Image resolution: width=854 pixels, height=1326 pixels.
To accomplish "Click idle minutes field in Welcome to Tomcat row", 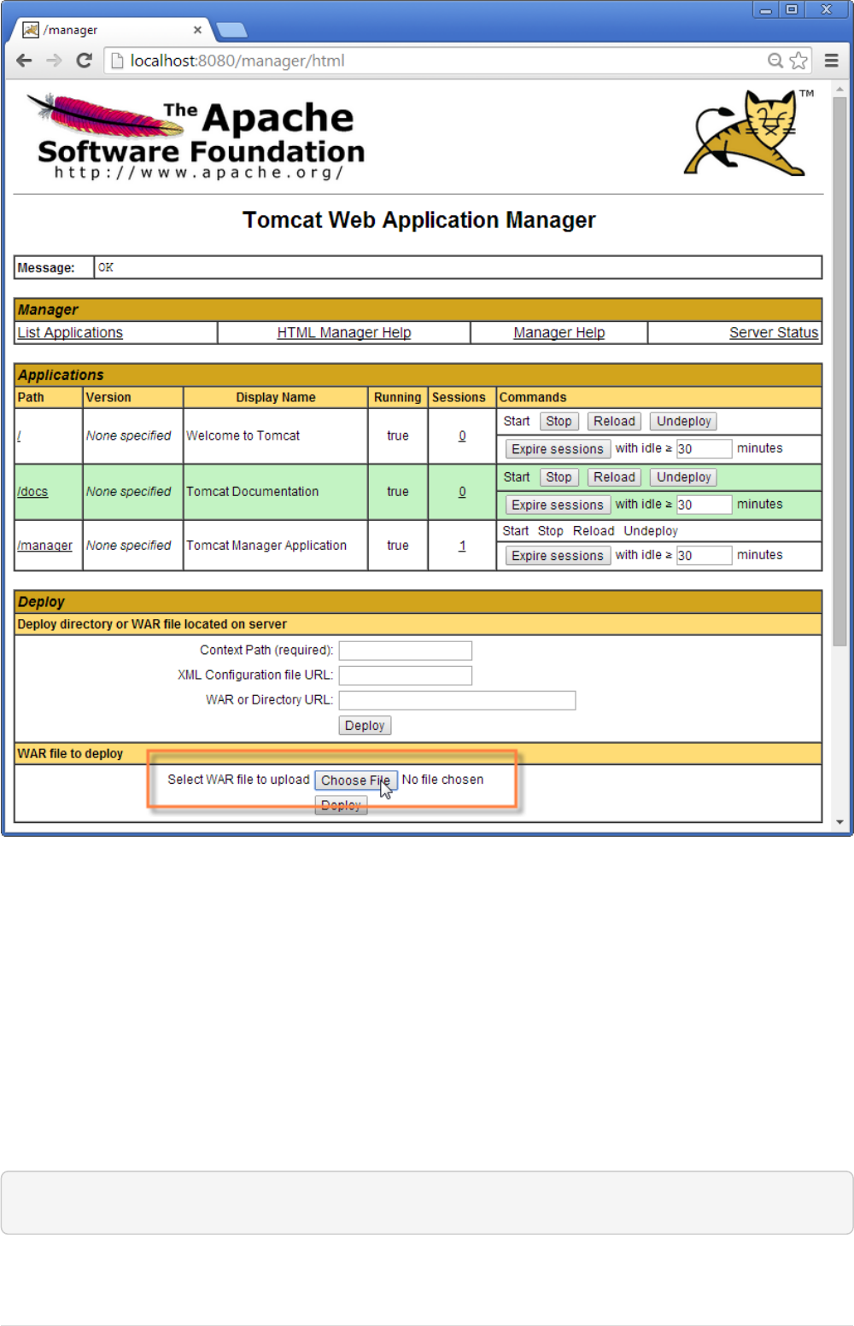I will click(x=704, y=448).
